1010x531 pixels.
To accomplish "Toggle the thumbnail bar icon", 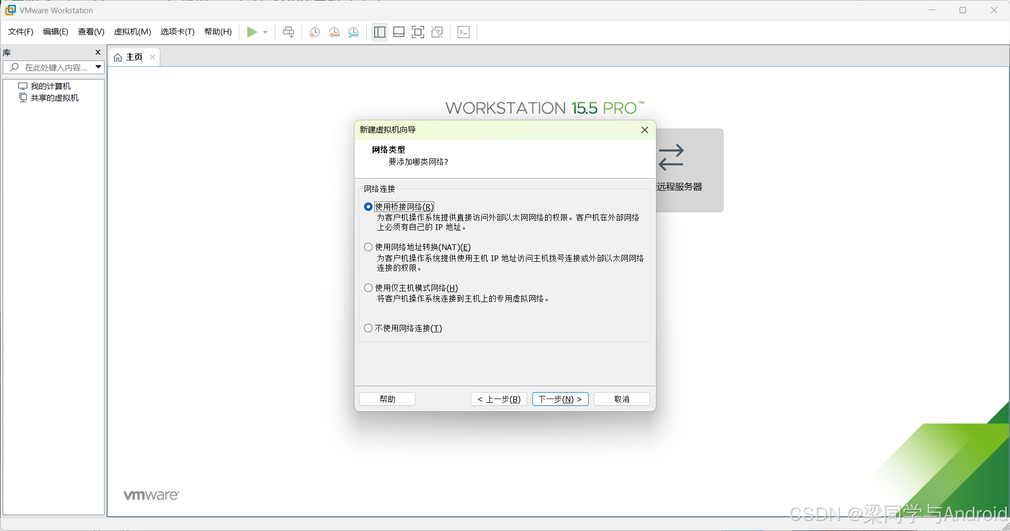I will 399,32.
